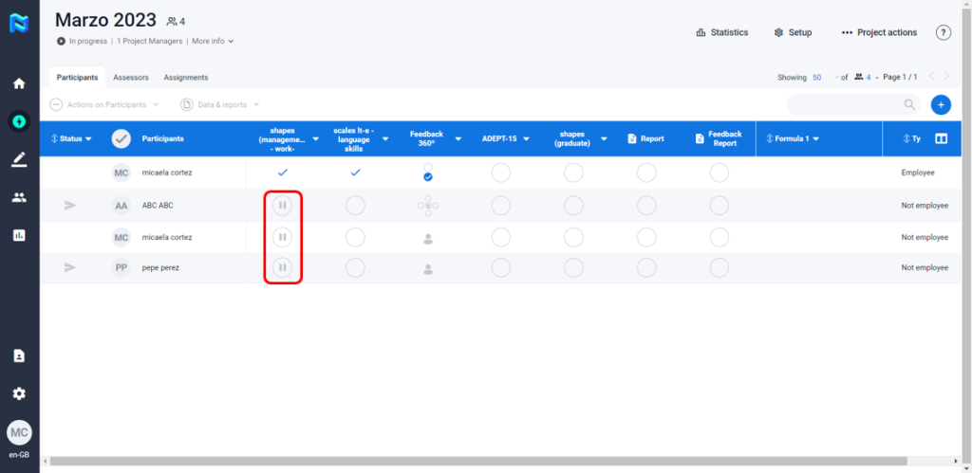The height and width of the screenshot is (473, 972).
Task: Expand the More info chevron
Action: coord(214,42)
